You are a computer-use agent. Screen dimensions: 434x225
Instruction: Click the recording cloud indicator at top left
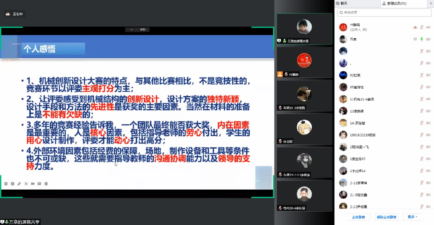(8, 14)
